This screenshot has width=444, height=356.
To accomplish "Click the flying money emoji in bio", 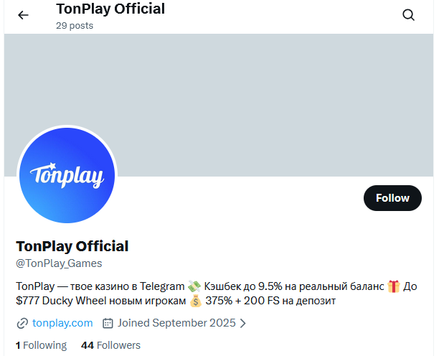I will [x=194, y=286].
